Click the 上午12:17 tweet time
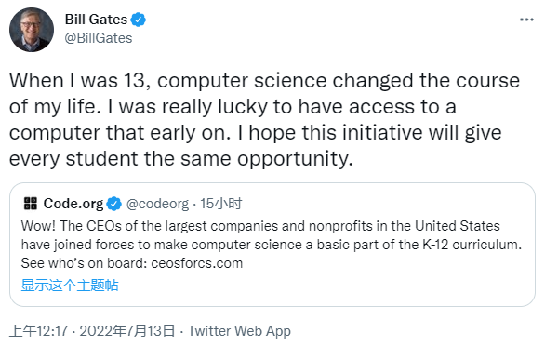545x346 pixels. pos(38,331)
